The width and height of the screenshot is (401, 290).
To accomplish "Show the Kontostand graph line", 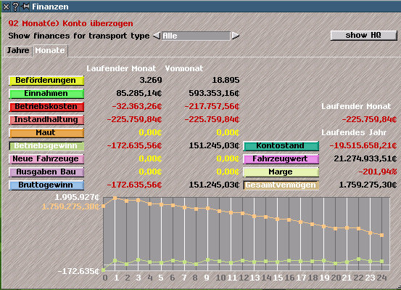I will tap(281, 145).
